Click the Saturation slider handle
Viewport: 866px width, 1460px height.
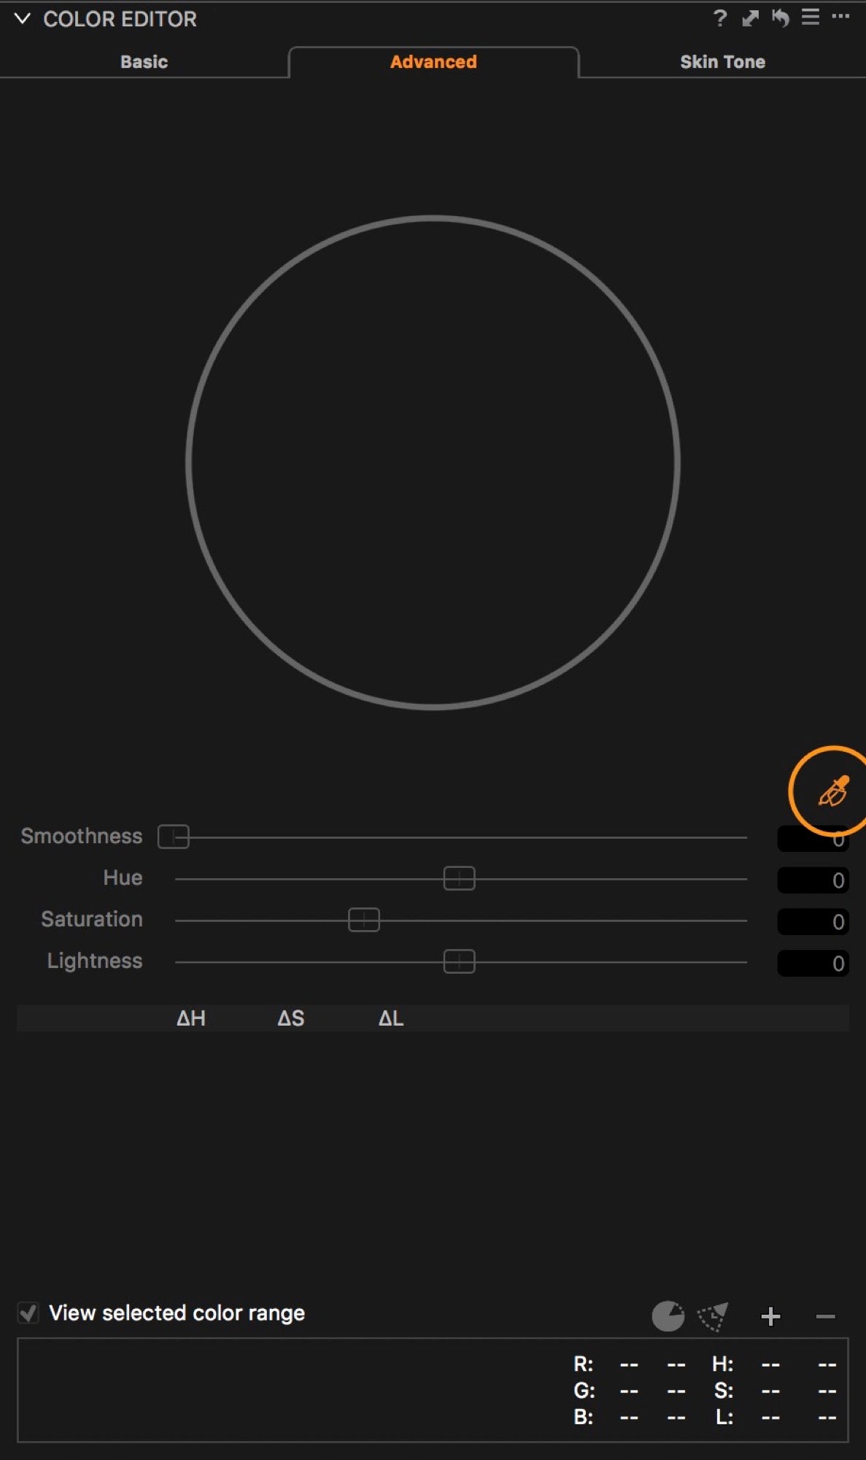coord(364,920)
